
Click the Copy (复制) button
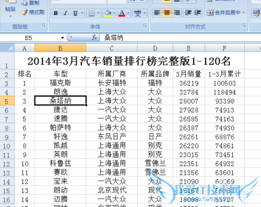[x=30, y=3]
